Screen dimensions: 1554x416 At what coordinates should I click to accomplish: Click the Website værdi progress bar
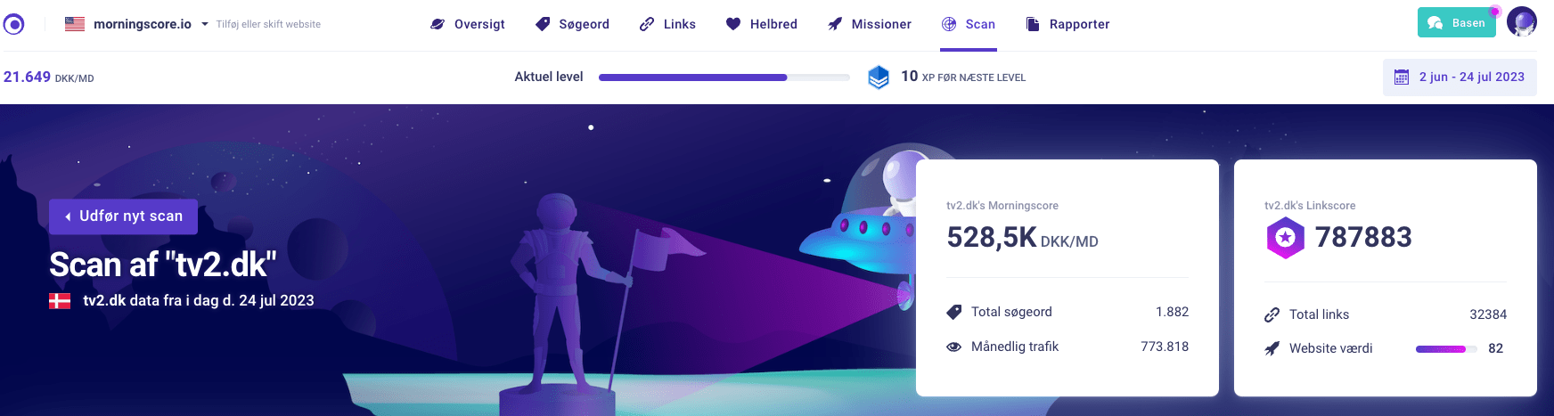coord(1446,349)
